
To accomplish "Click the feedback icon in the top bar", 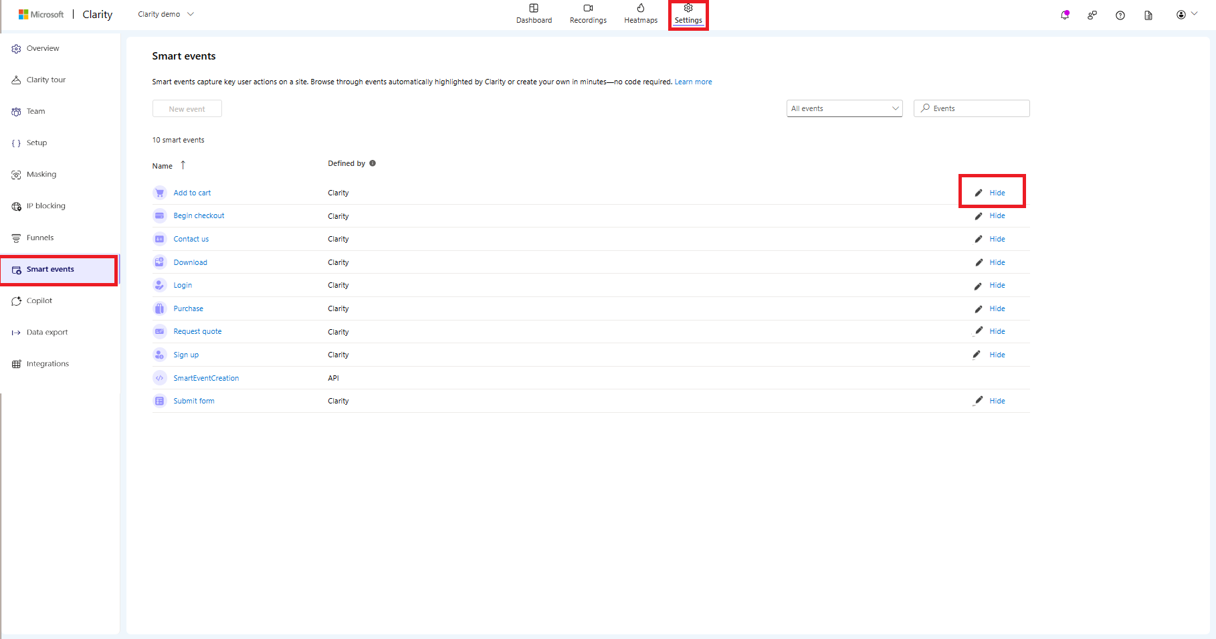I will point(1092,15).
